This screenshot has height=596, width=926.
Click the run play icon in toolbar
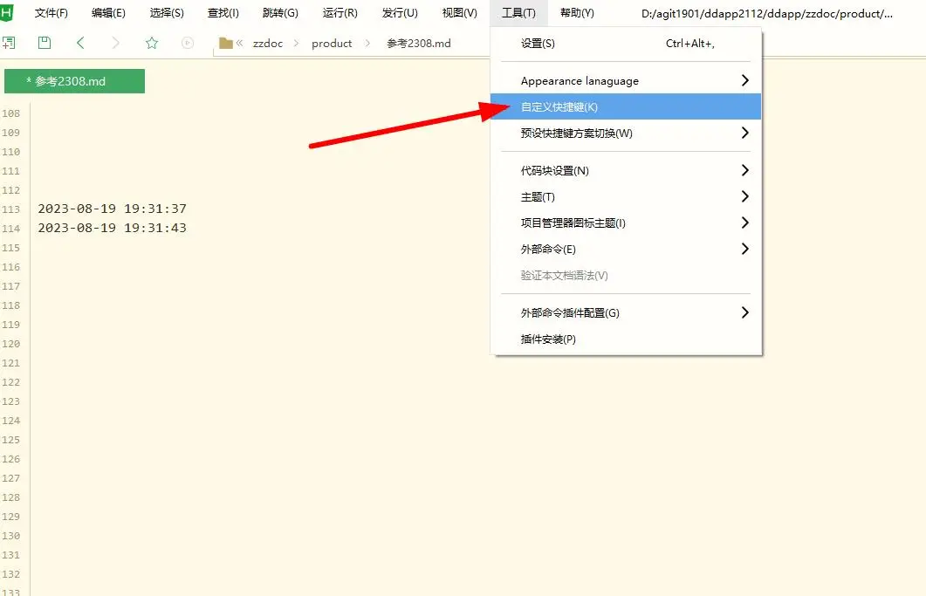(188, 43)
